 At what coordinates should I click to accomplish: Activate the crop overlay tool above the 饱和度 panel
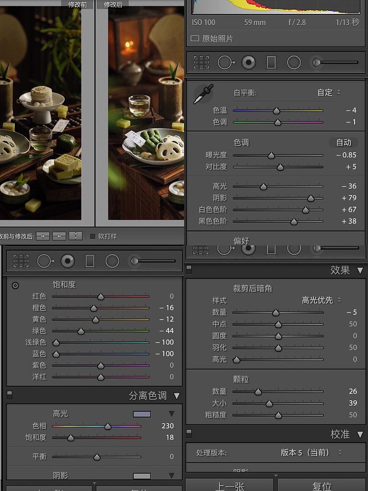pyautogui.click(x=21, y=261)
